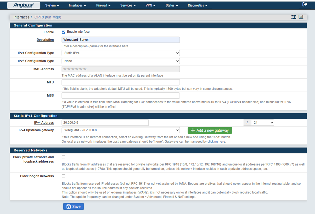Open the interface settings sliders icon
The image size is (315, 214).
(x=294, y=17)
